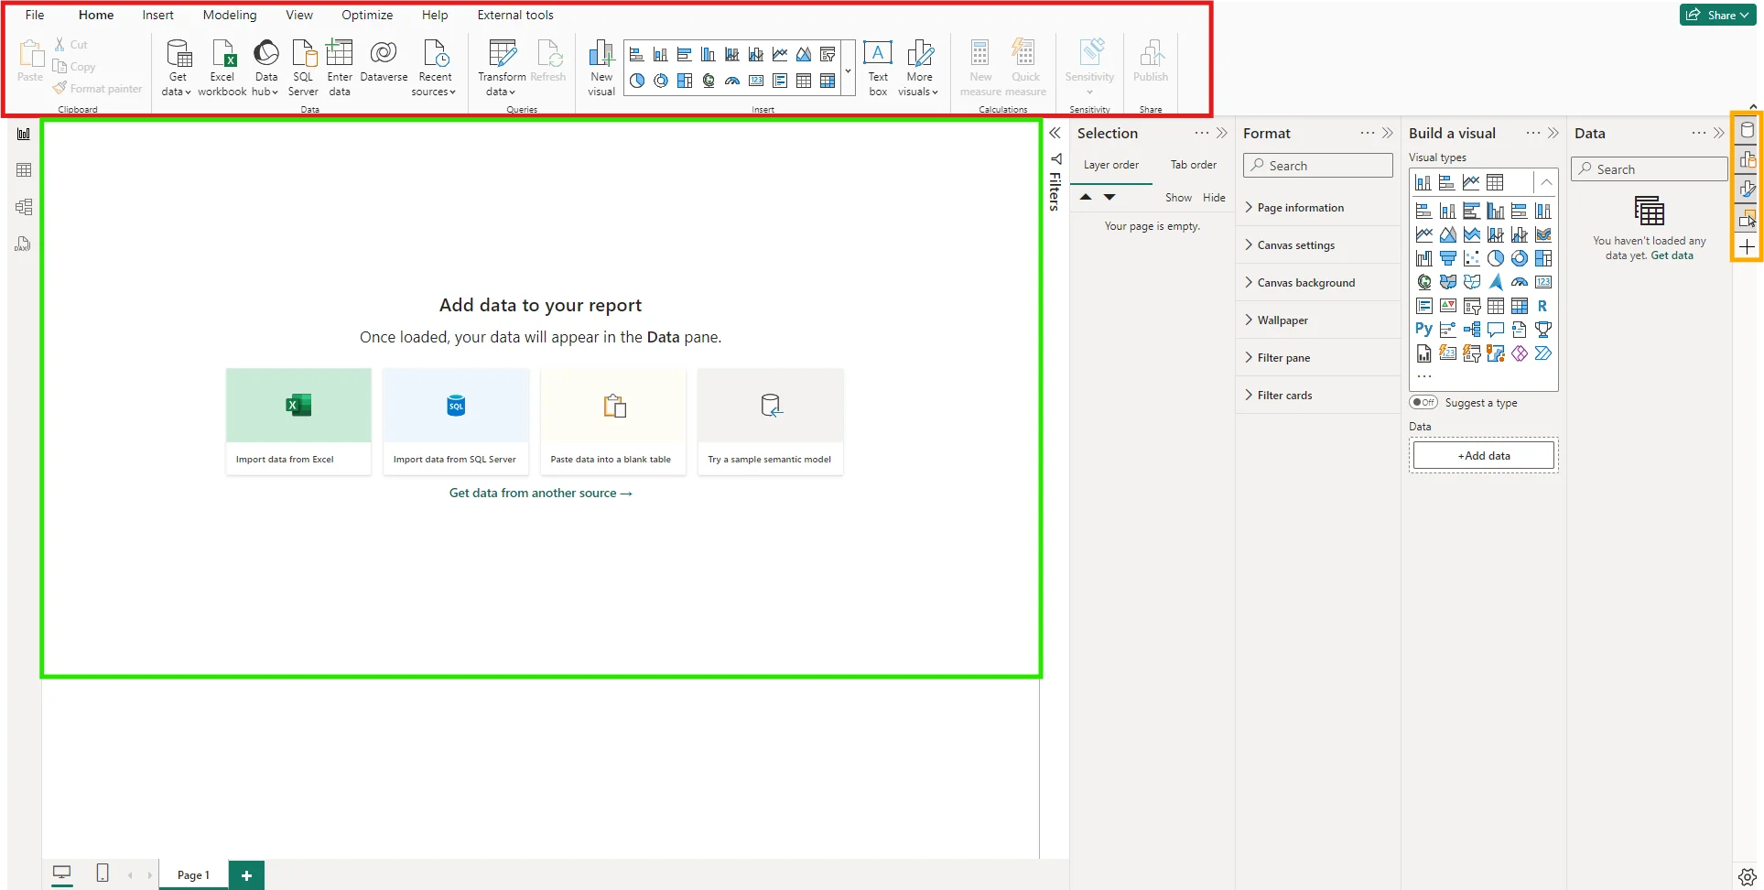Screen dimensions: 1764x890
Task: Switch to desktop layout at bottom left
Action: [x=62, y=874]
